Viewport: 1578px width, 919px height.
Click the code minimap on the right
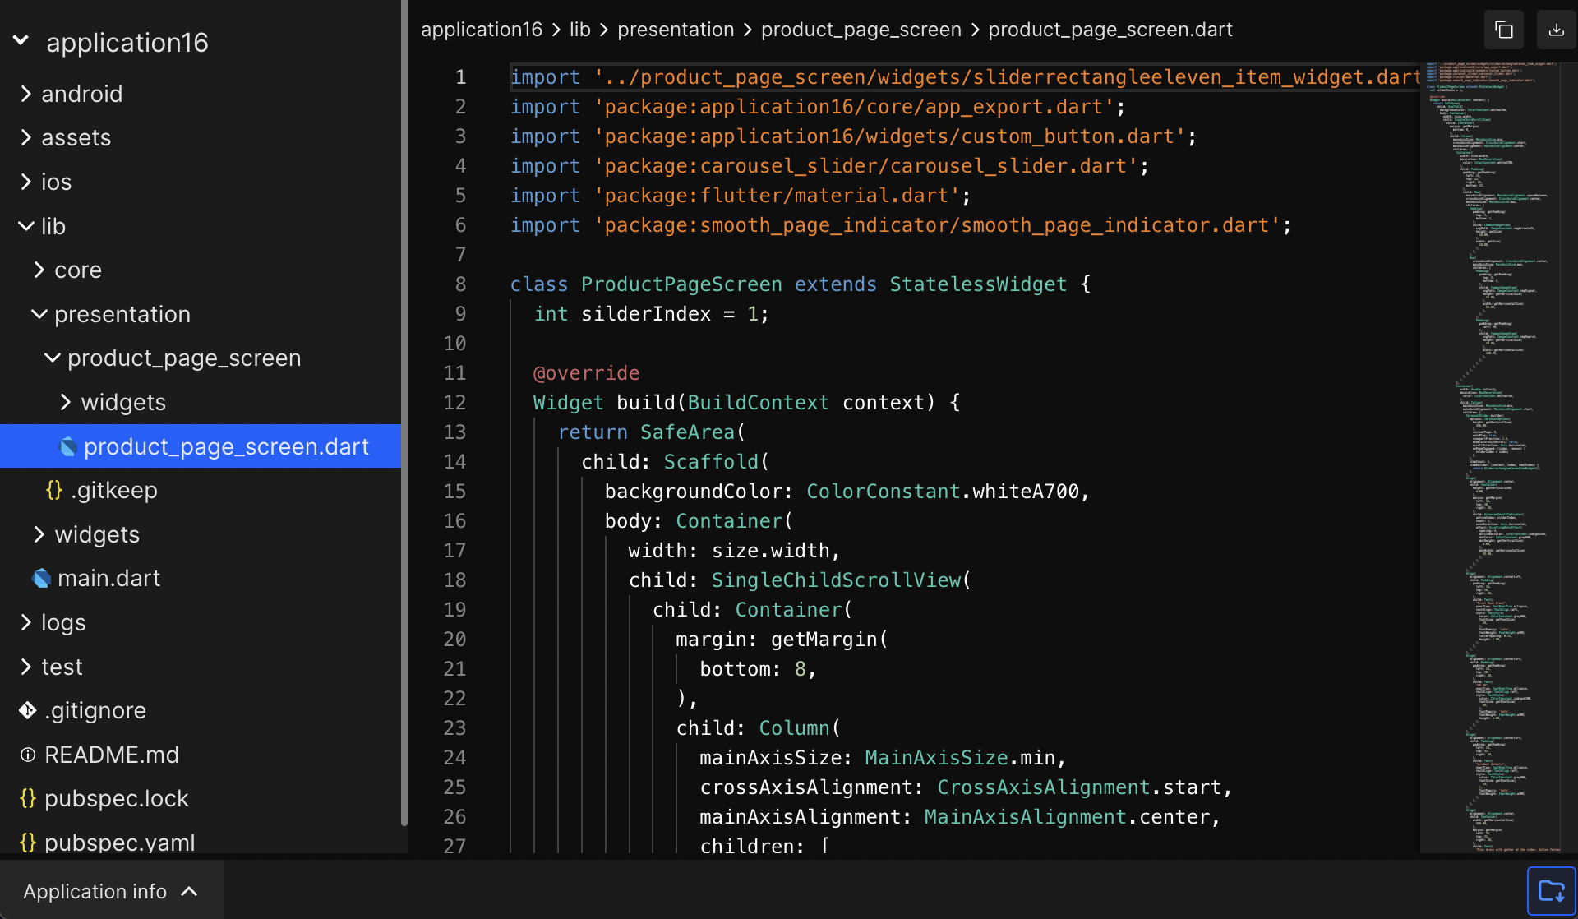pyautogui.click(x=1492, y=456)
